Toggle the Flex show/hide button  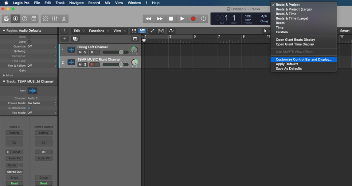161,31
